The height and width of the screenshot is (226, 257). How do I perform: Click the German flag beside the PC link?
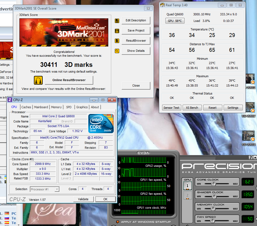pyautogui.click(x=7, y=213)
